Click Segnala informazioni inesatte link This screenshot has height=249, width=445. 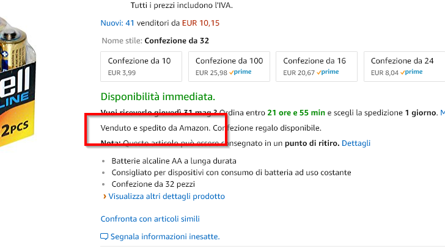[x=164, y=237]
